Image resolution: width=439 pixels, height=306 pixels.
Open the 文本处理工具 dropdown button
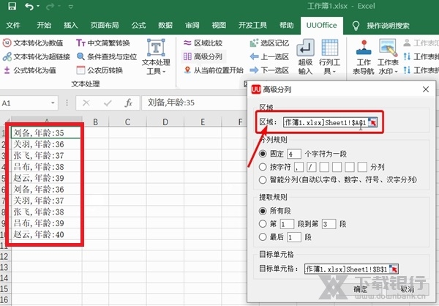pos(156,57)
